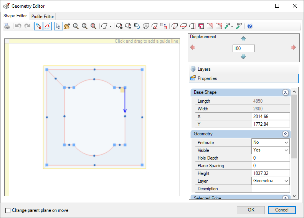Viewport: 304px width, 218px height.
Task: Open the Layer Geometria dropdown
Action: tap(271, 181)
